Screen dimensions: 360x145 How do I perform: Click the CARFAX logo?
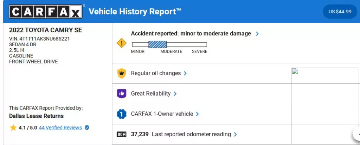pos(46,12)
